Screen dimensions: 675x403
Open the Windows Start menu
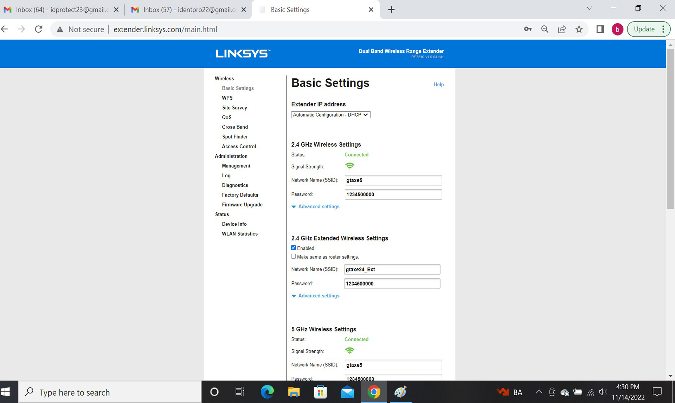click(x=6, y=392)
